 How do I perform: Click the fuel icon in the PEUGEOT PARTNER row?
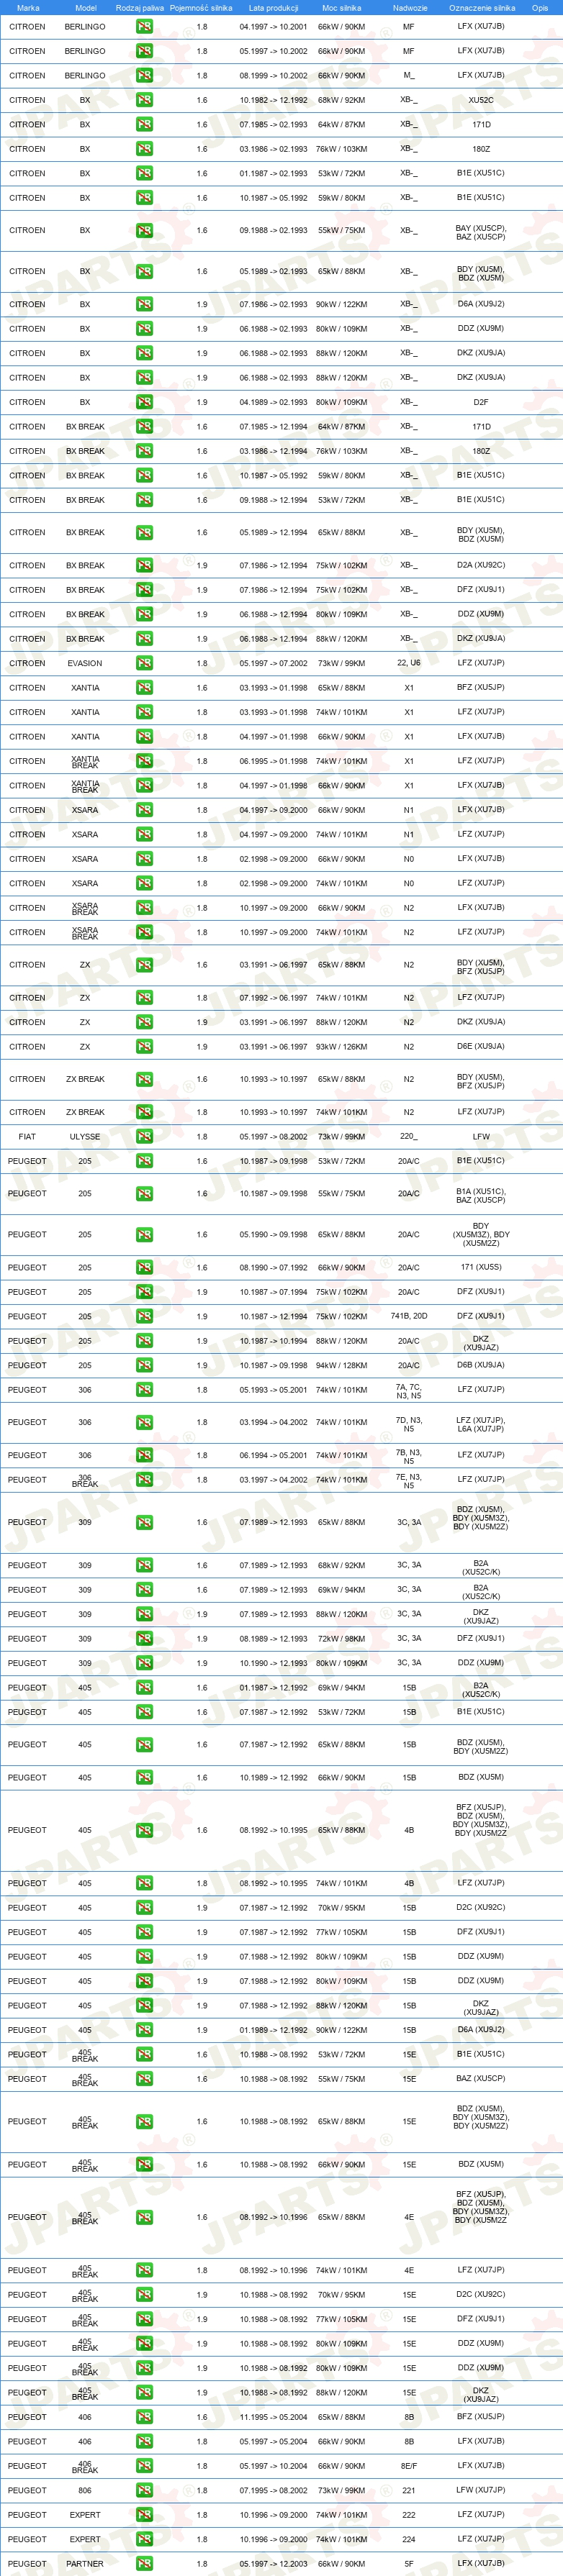pyautogui.click(x=144, y=2563)
